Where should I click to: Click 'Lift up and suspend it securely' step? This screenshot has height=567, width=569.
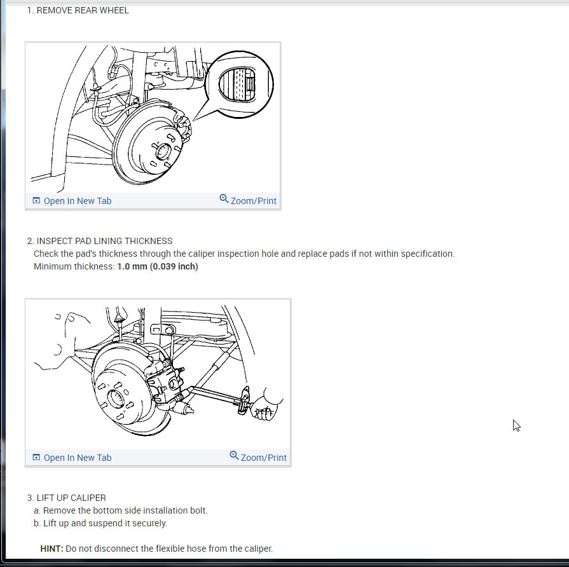(x=100, y=523)
